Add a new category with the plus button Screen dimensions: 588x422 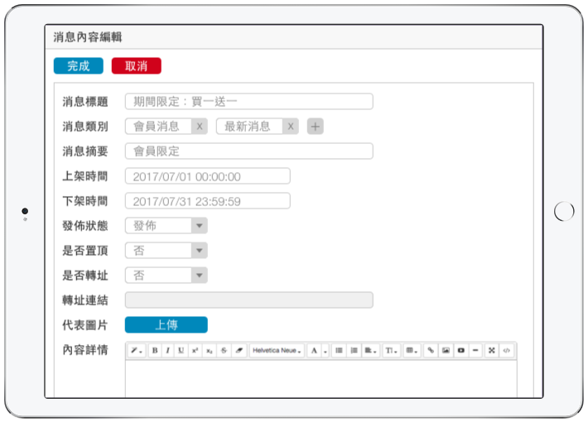pos(316,127)
